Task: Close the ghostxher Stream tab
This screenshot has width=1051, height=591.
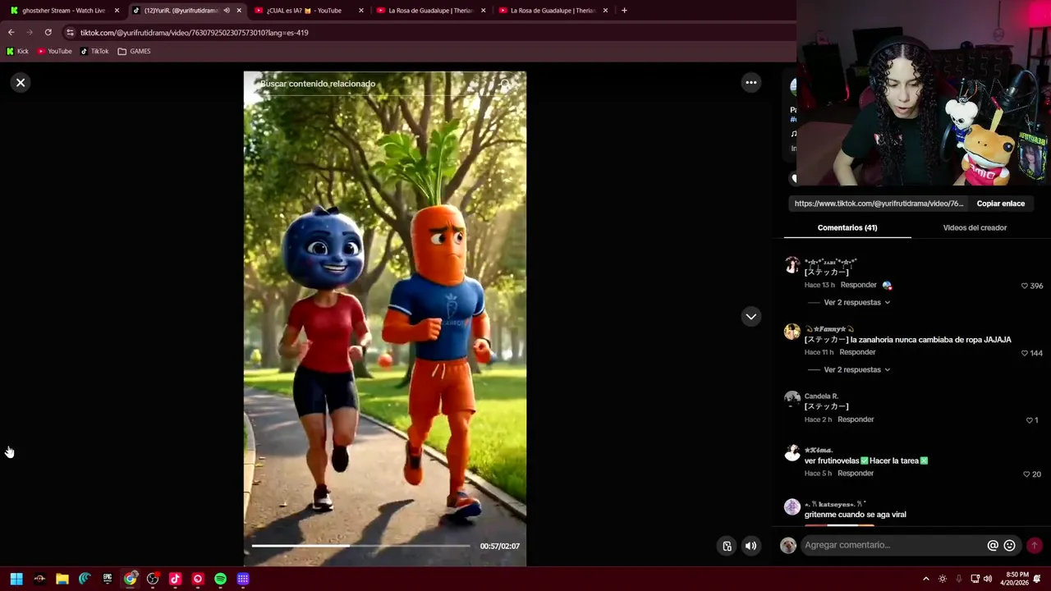Action: pos(117,11)
